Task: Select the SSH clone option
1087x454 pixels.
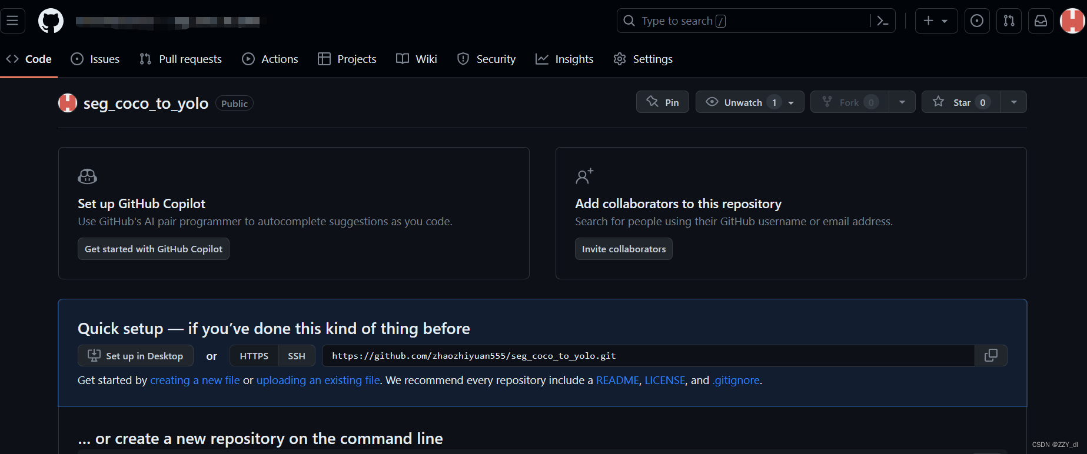Action: [x=297, y=356]
